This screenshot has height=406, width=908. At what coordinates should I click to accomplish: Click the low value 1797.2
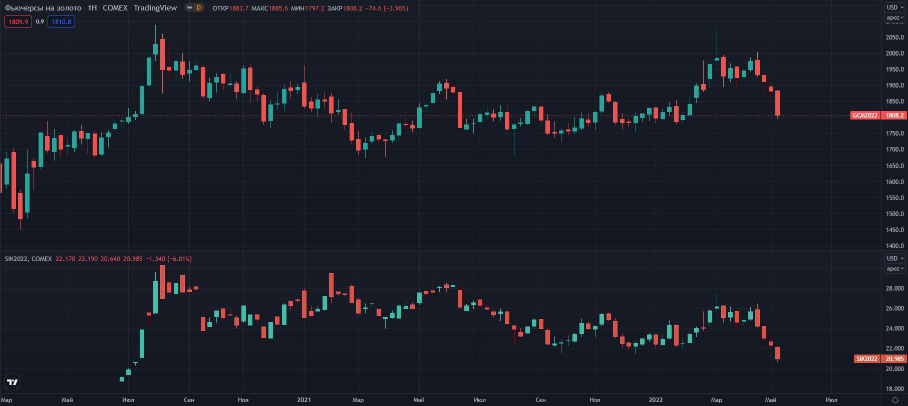pyautogui.click(x=315, y=8)
